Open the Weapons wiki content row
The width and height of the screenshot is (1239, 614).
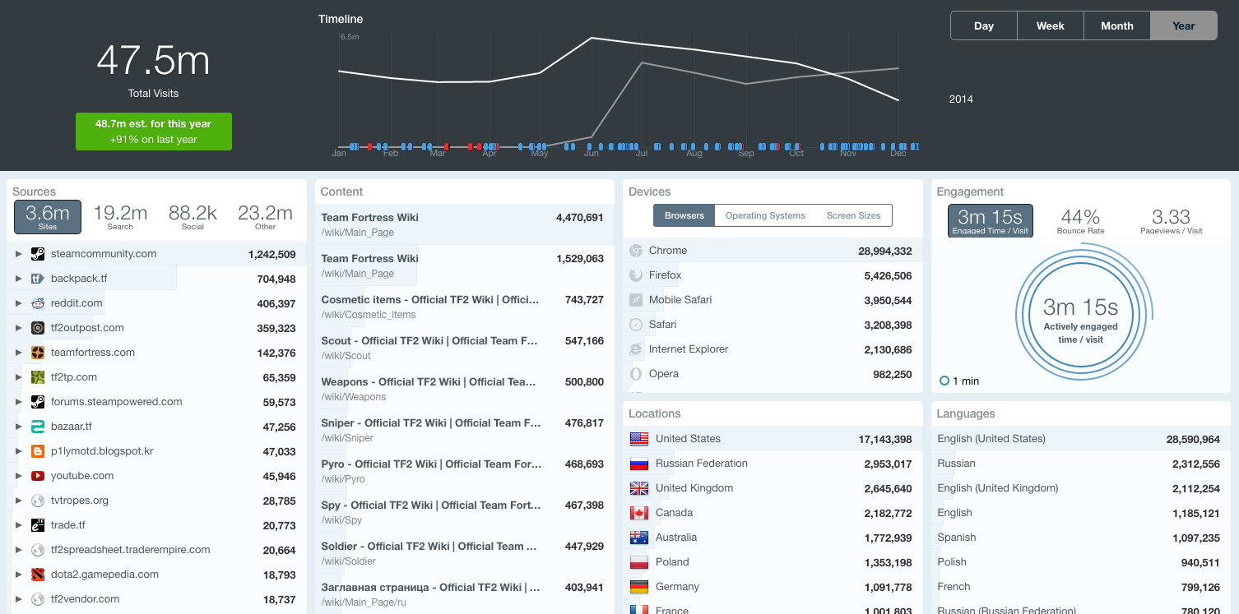pos(464,389)
